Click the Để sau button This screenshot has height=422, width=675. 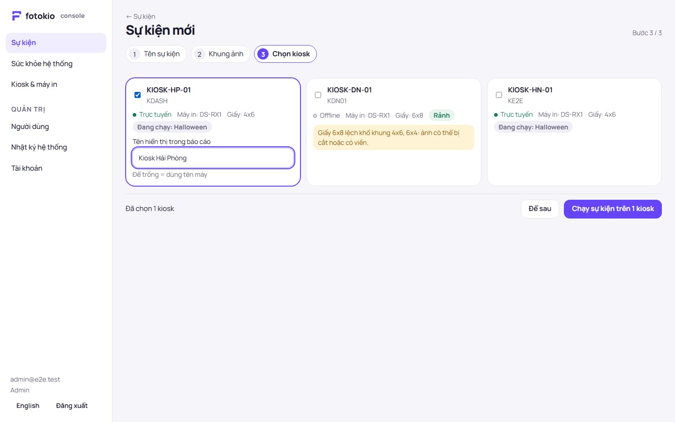click(x=540, y=209)
